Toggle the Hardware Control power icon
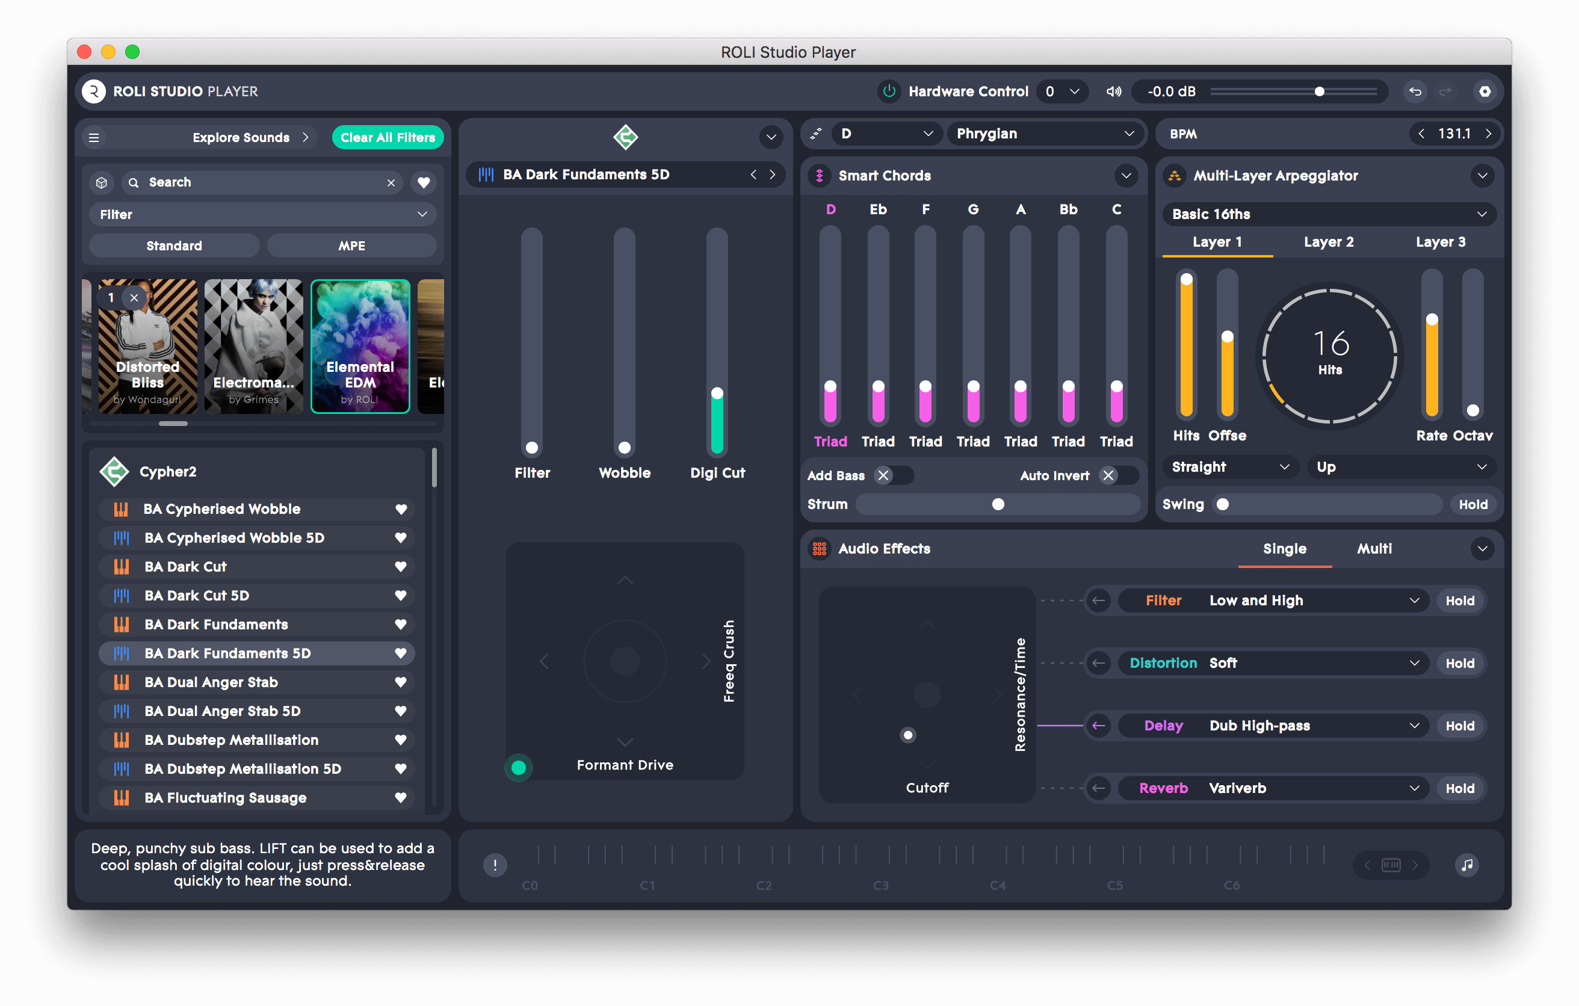Screen dimensions: 1579x1006 [889, 91]
